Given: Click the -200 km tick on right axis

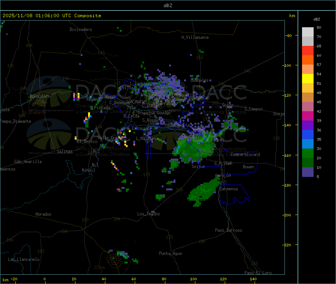Looking at the screenshot, I should click(x=287, y=215).
